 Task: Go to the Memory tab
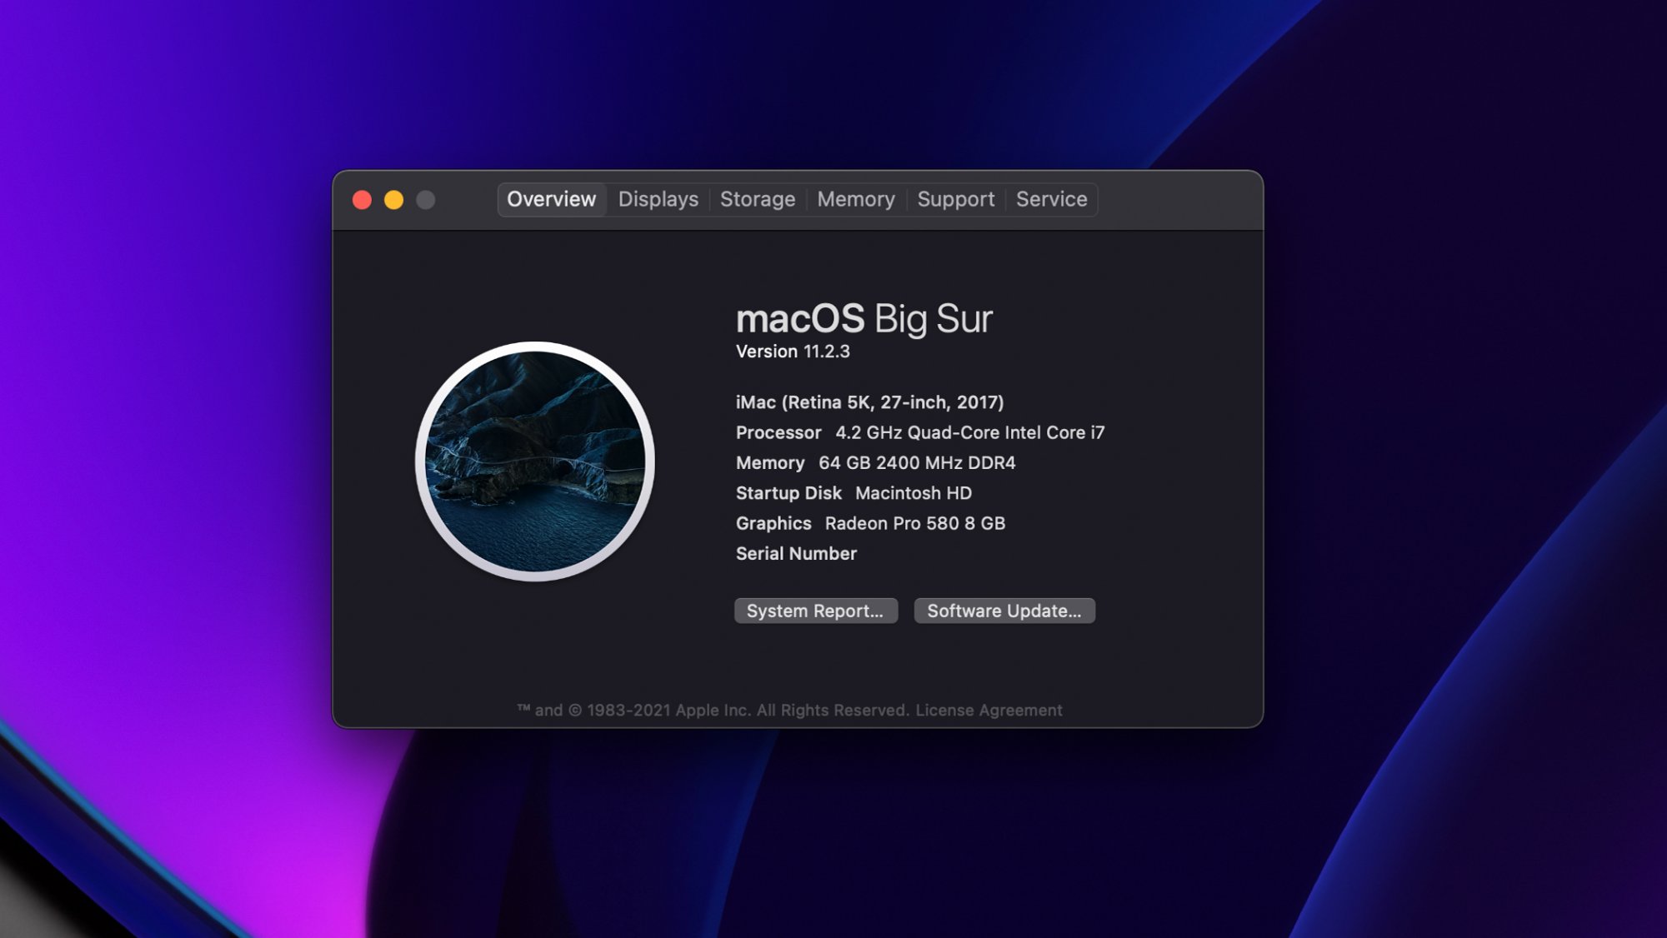(855, 199)
